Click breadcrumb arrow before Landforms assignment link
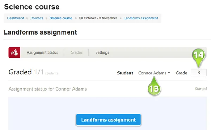Viewport: 211px width, 130px height. pos(121,18)
